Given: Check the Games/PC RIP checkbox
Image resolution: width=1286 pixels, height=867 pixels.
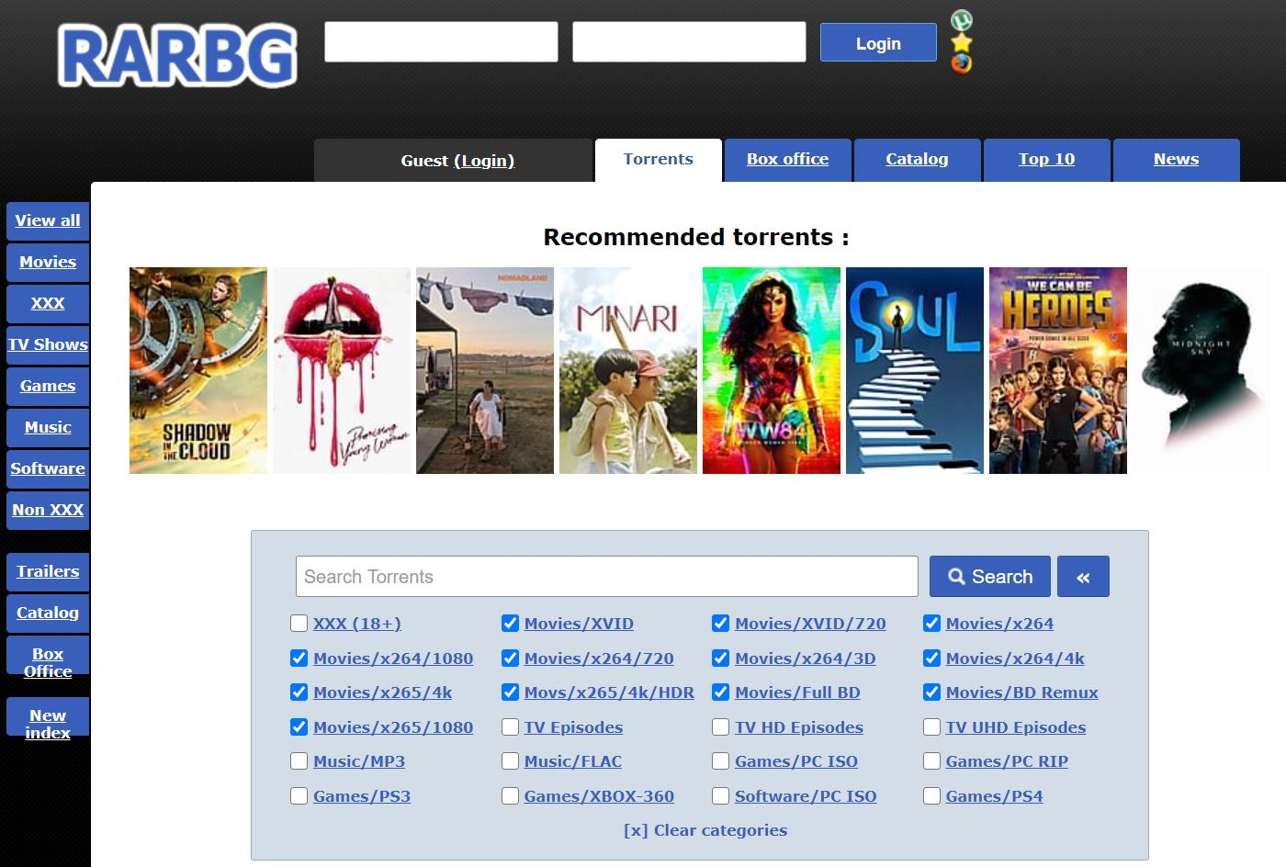Looking at the screenshot, I should pyautogui.click(x=931, y=761).
